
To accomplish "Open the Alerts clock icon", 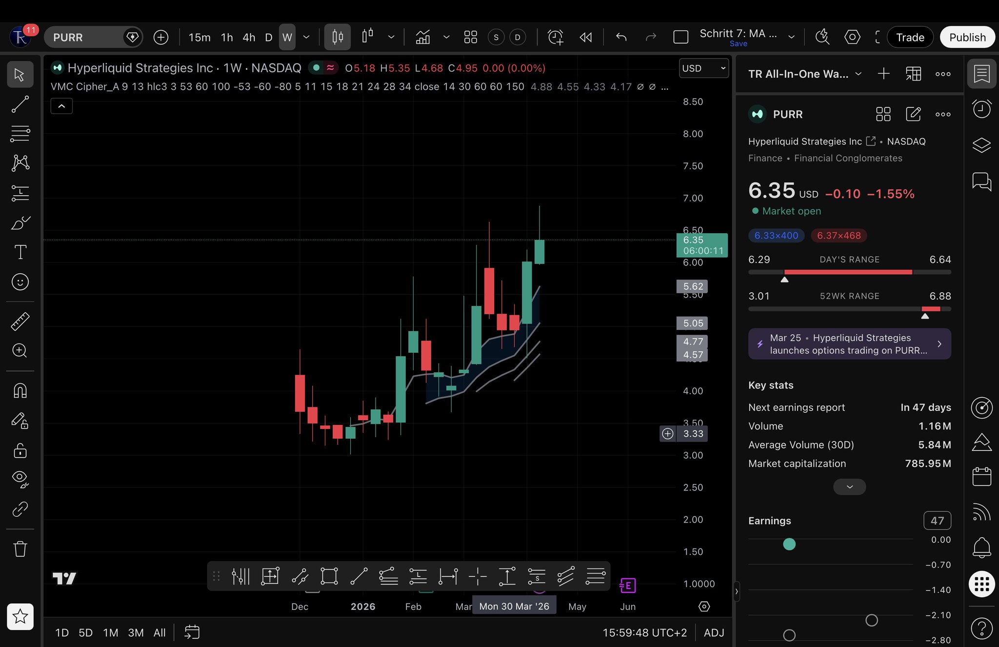I will click(x=981, y=108).
